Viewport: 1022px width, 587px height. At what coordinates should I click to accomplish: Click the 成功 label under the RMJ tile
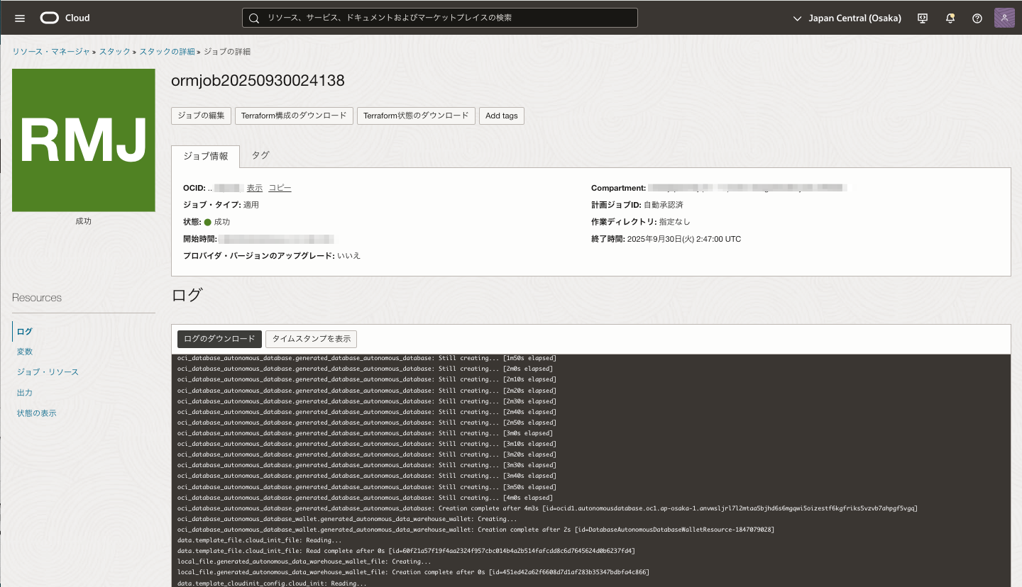tap(84, 221)
